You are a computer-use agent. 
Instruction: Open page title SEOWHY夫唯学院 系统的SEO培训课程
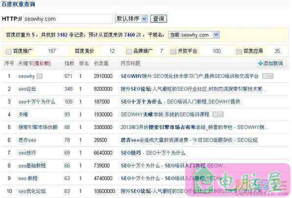coord(165,114)
